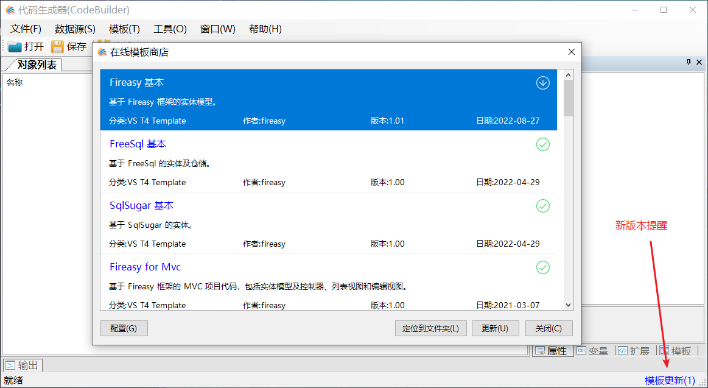Switch to the 属性 tab
The image size is (708, 388).
click(x=553, y=351)
